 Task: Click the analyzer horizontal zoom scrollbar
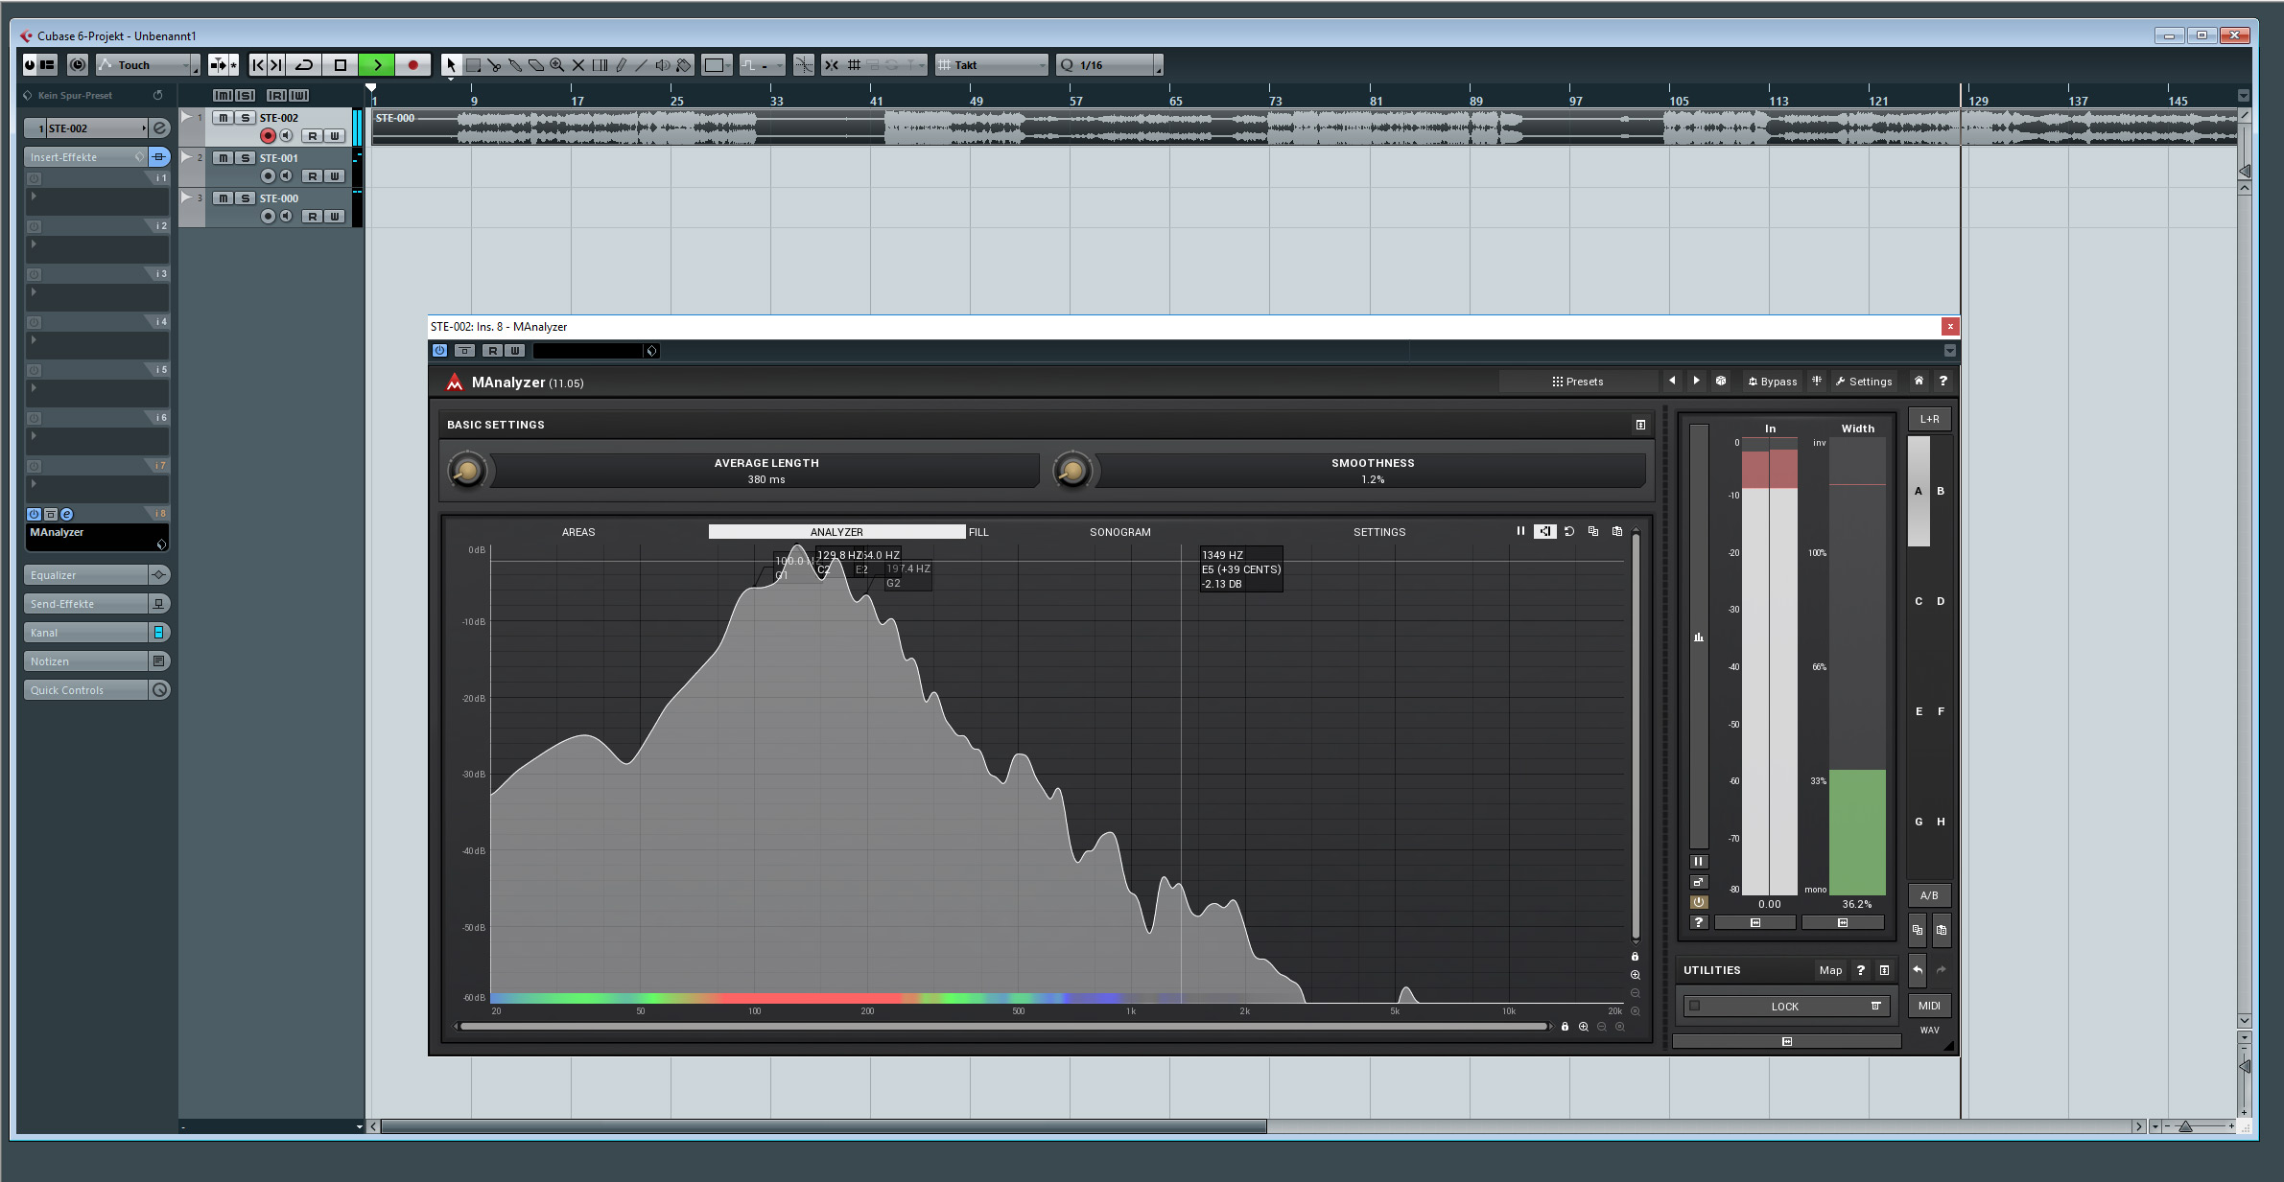[x=1003, y=1027]
